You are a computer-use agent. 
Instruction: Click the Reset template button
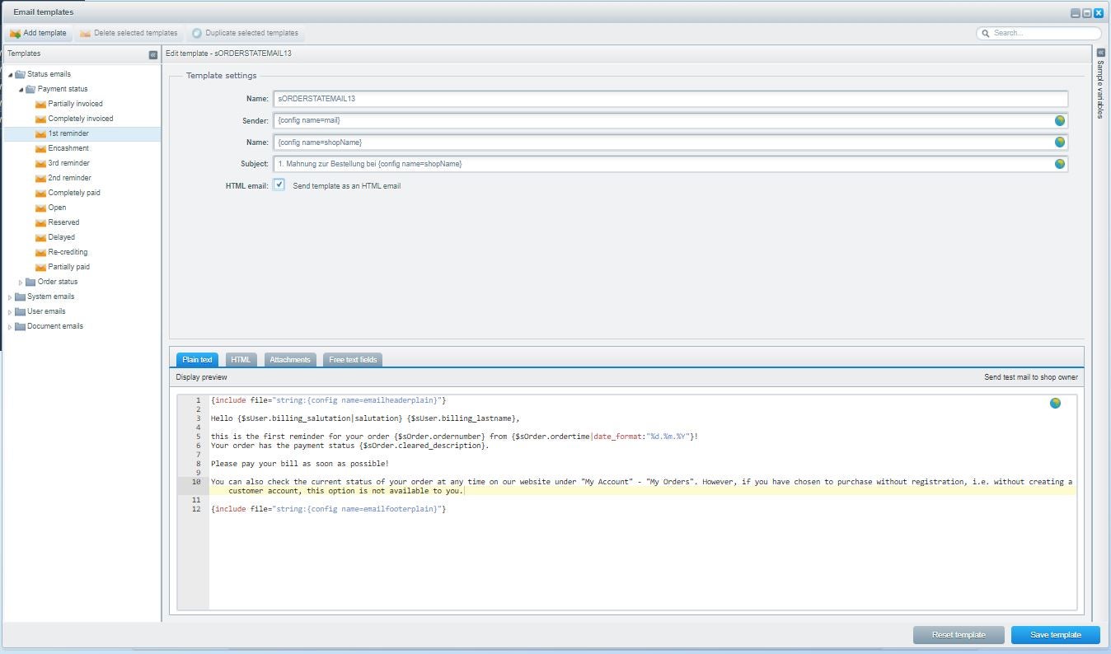959,635
